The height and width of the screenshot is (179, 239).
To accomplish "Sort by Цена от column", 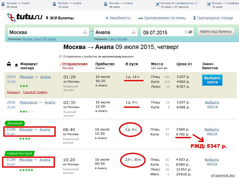I will click(184, 64).
